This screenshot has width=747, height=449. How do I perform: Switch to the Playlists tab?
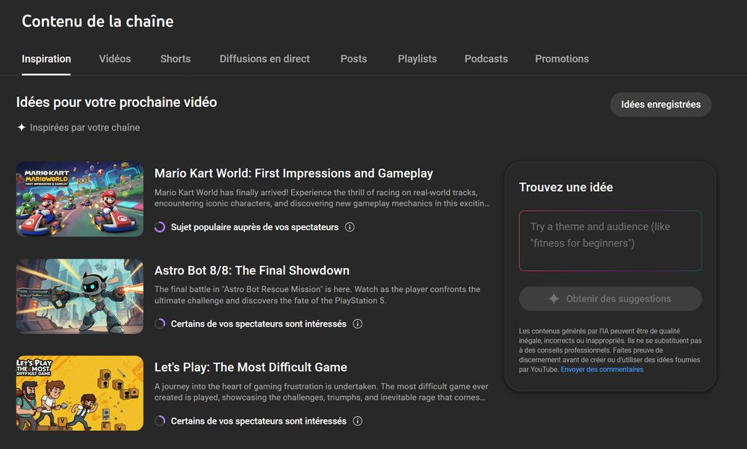(x=418, y=58)
